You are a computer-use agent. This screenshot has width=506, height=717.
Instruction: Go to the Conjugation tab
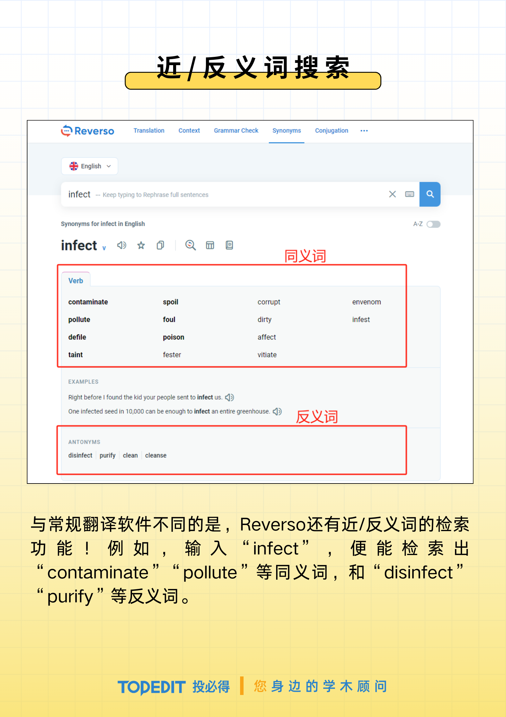[332, 131]
